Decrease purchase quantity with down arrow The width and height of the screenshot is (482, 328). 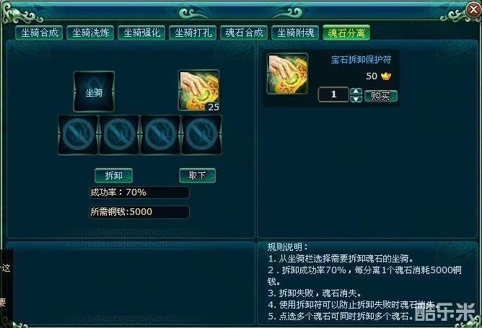pyautogui.click(x=356, y=99)
